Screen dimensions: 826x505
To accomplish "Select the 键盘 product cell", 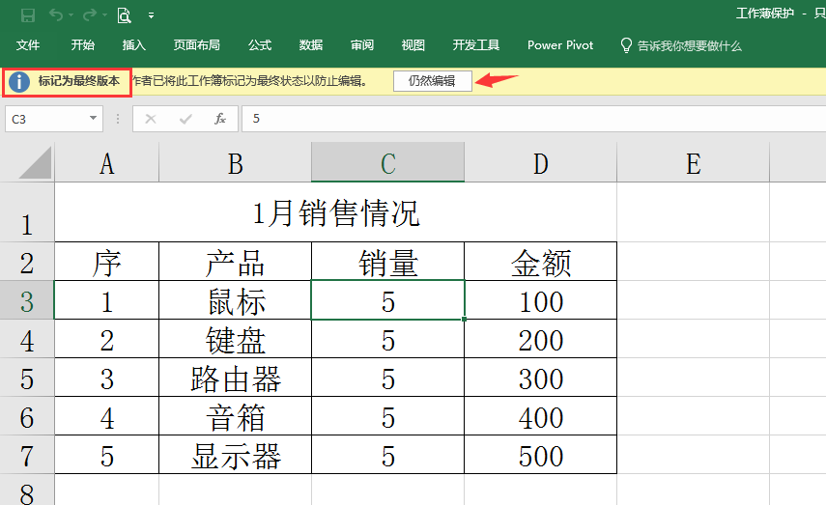I will pos(235,339).
